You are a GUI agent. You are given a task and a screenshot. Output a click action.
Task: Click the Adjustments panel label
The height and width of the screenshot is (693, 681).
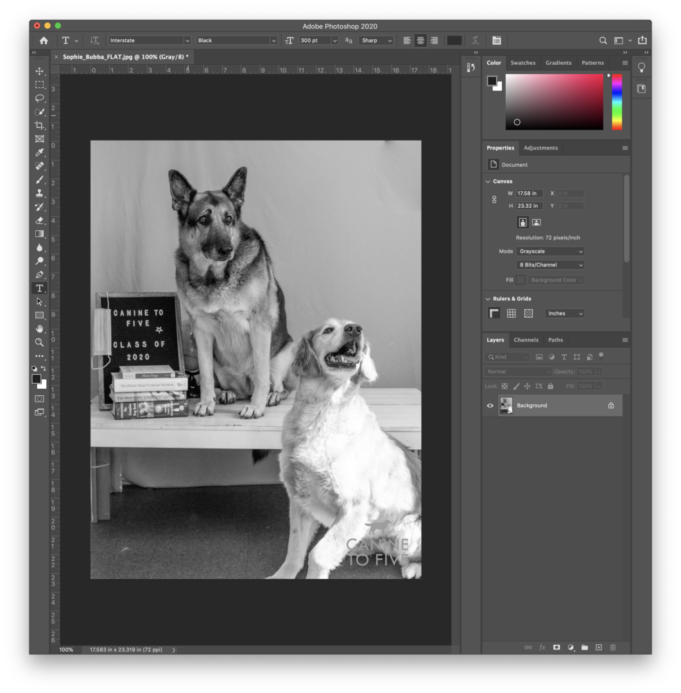[x=540, y=148]
